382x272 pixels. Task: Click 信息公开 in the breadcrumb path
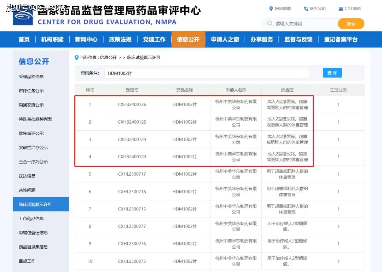pyautogui.click(x=108, y=57)
